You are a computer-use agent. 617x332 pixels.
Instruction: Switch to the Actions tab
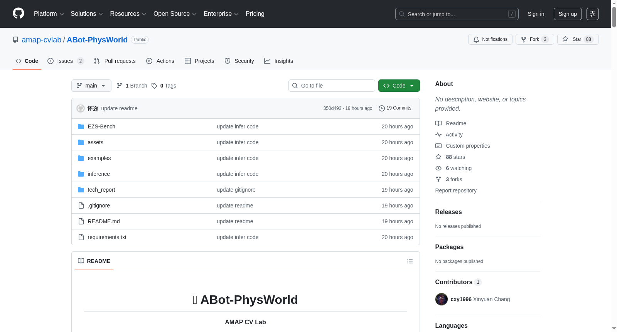click(x=160, y=61)
